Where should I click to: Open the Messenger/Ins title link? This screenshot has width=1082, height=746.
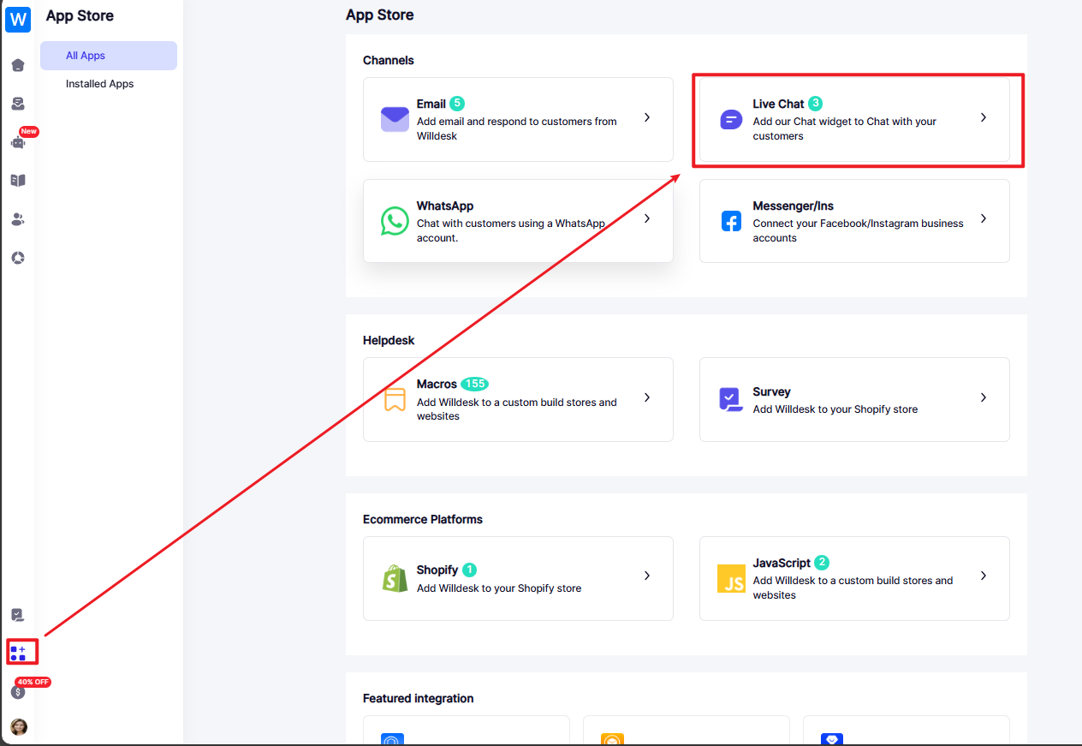[x=794, y=206]
